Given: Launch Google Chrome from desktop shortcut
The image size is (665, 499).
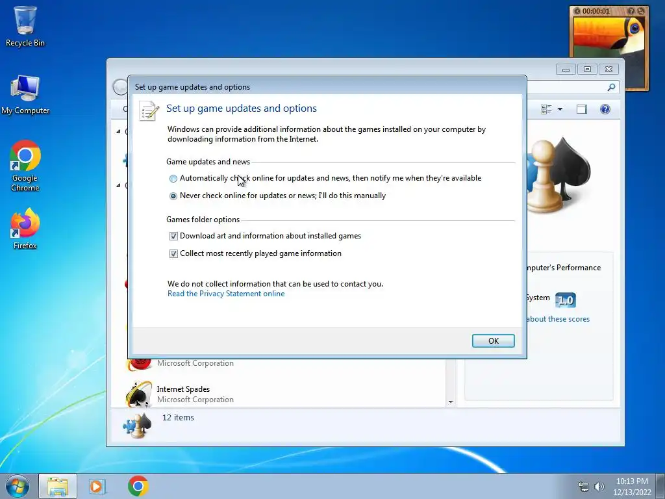Looking at the screenshot, I should click(x=25, y=166).
